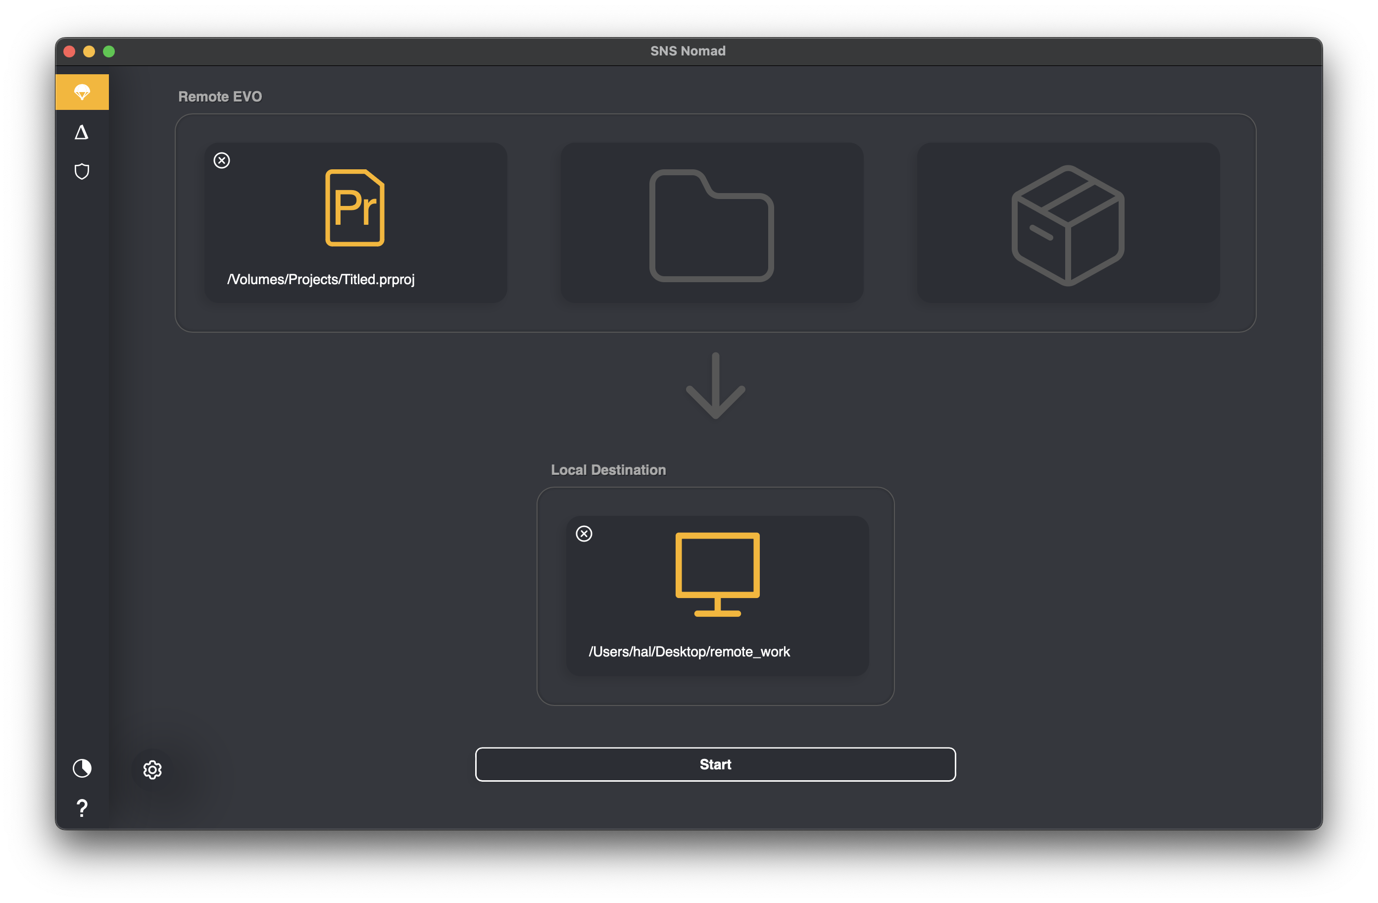Select the monitor local destination card
The width and height of the screenshot is (1378, 903).
717,596
